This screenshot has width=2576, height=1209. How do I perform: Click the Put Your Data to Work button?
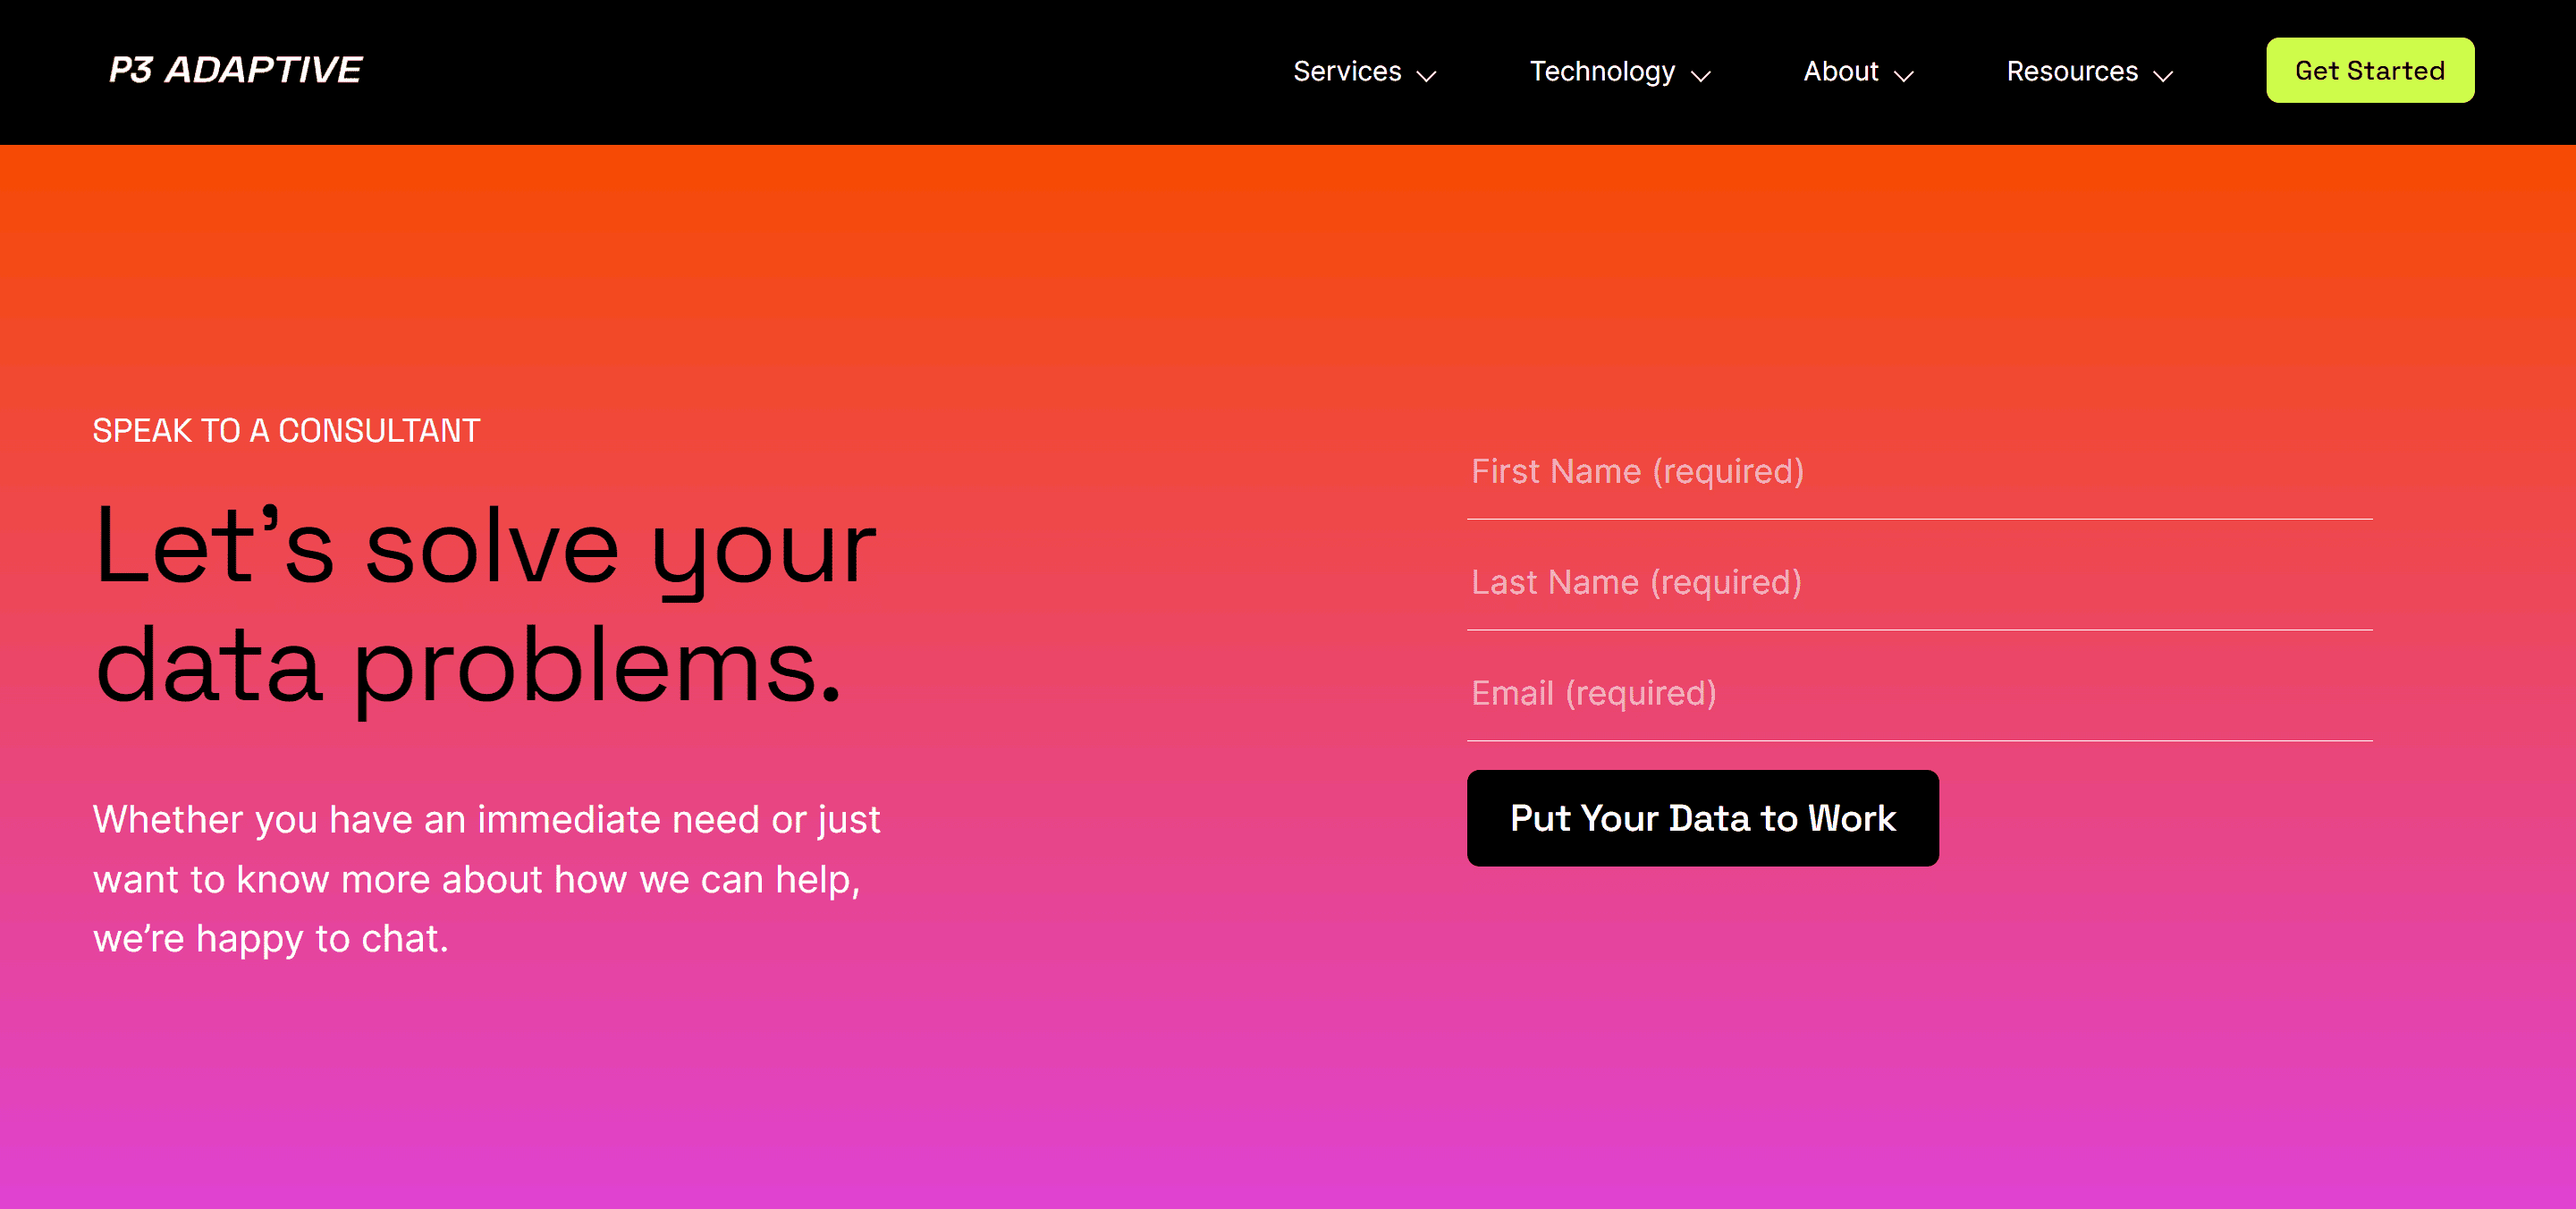coord(1702,818)
